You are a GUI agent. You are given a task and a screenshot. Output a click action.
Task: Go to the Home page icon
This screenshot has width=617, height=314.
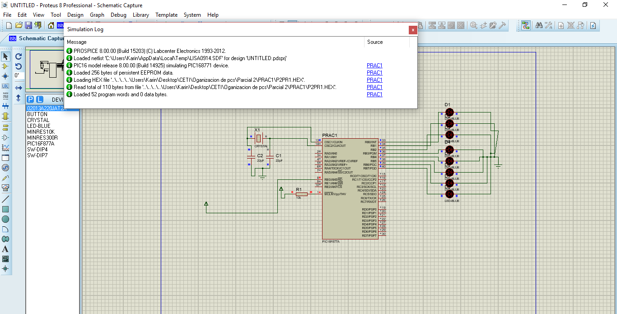point(51,25)
